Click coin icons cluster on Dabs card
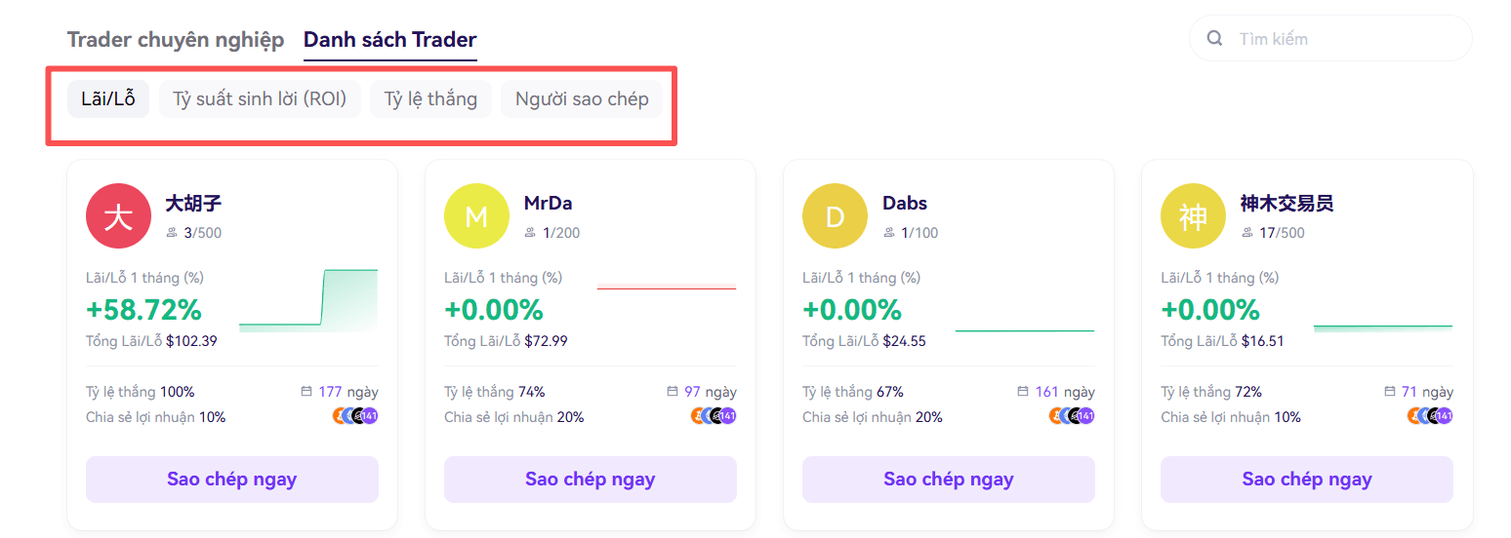 1073,416
